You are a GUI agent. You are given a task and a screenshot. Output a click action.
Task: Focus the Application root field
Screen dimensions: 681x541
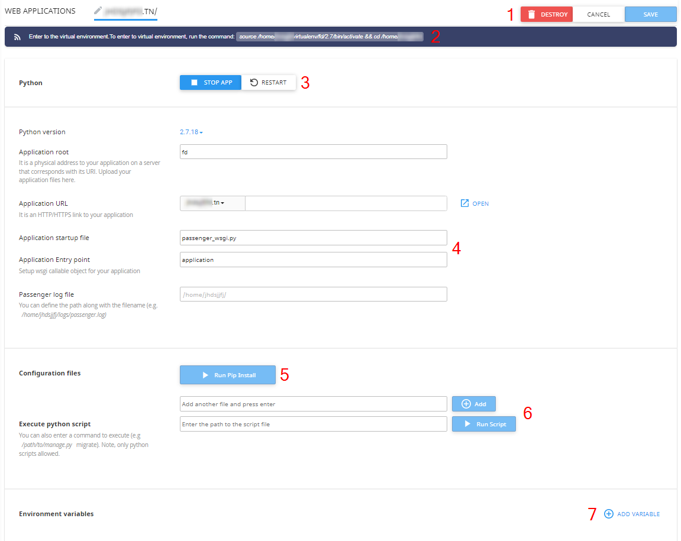pyautogui.click(x=313, y=152)
